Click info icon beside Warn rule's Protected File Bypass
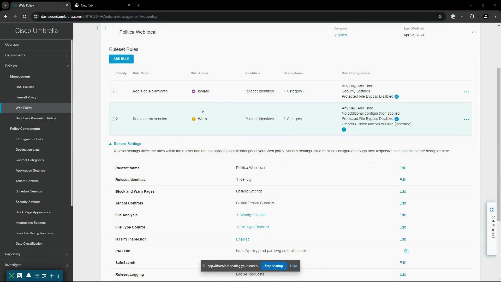Screen dimensions: 501x282 click(397, 119)
